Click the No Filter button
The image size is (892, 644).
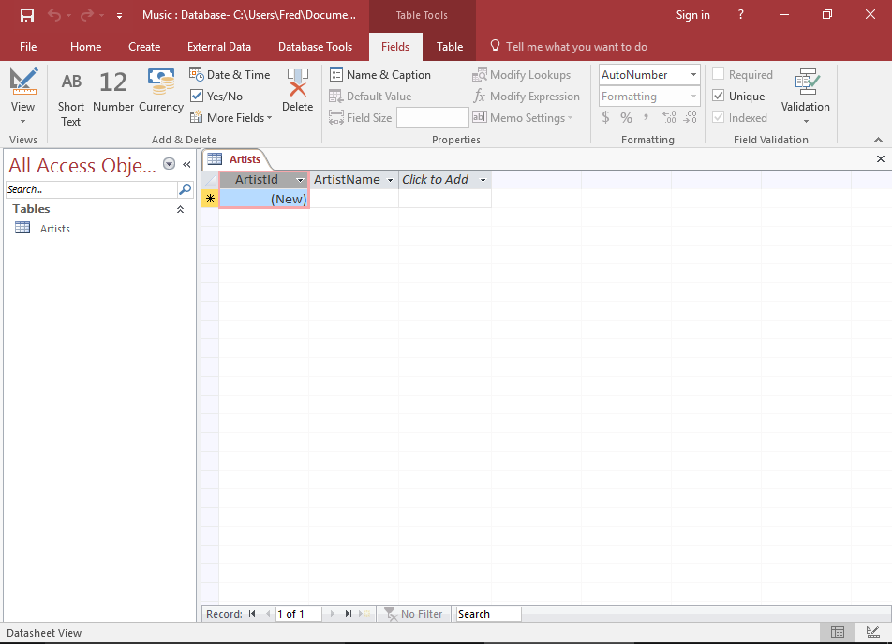(413, 614)
